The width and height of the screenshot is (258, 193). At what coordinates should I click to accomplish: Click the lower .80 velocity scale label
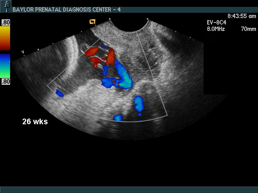point(6,82)
